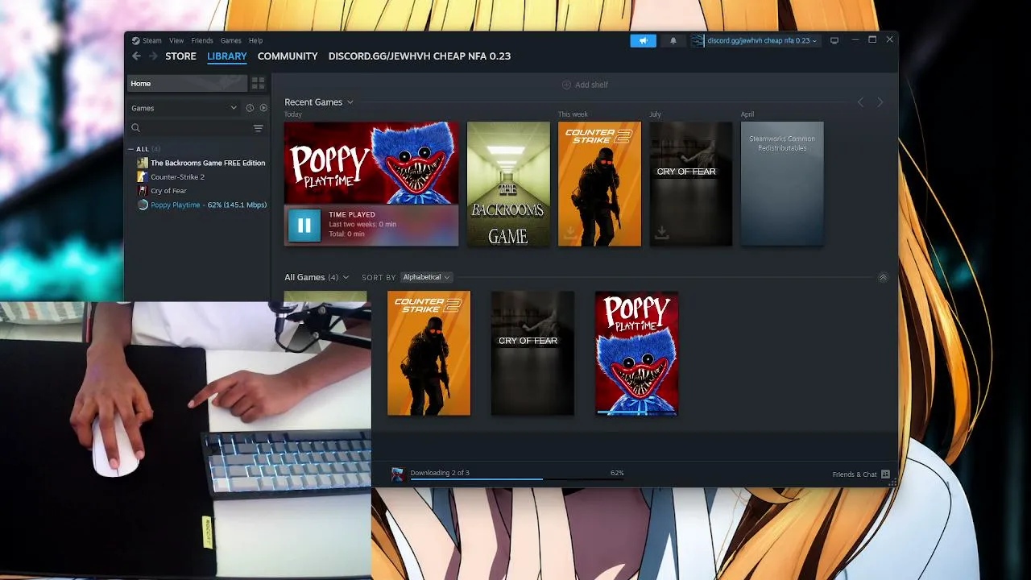
Task: Switch to the STORE tab
Action: tap(180, 56)
